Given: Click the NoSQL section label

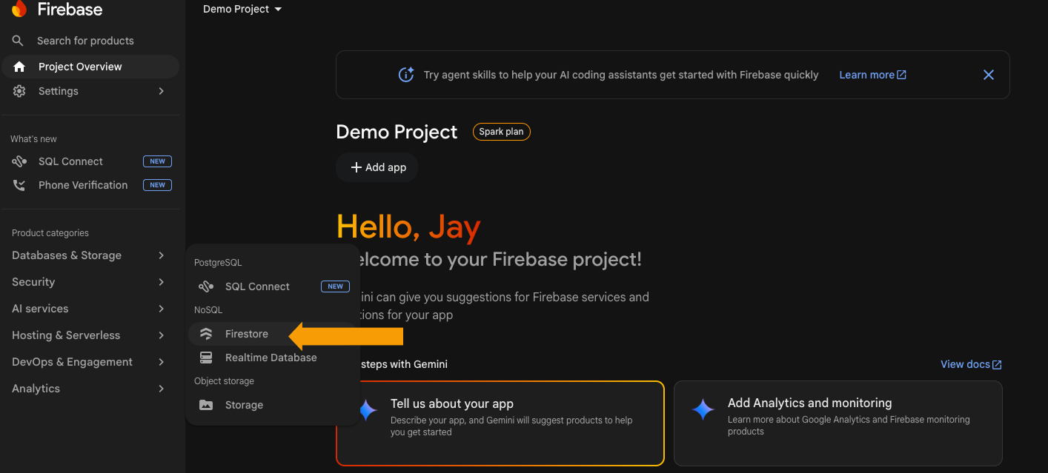Looking at the screenshot, I should coord(208,310).
